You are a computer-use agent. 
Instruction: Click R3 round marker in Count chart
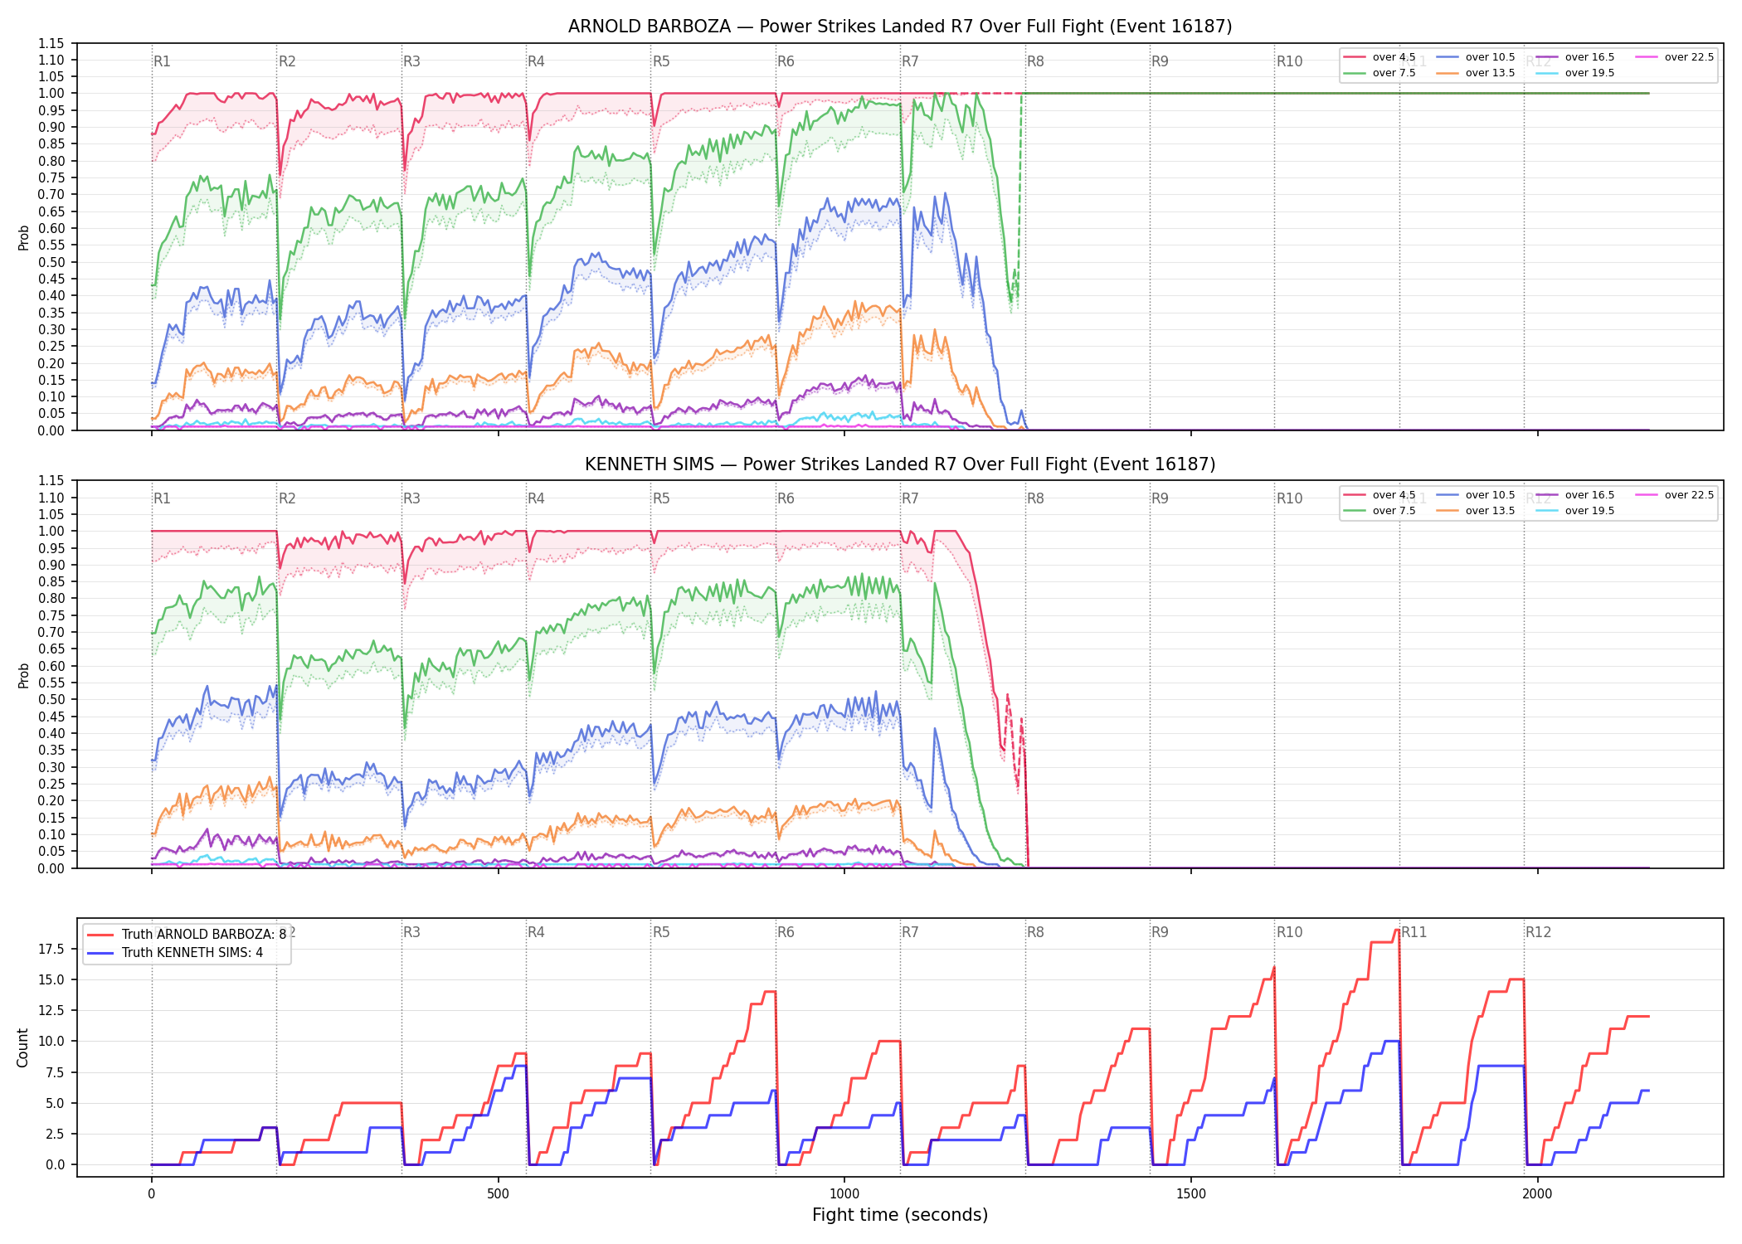click(x=411, y=932)
